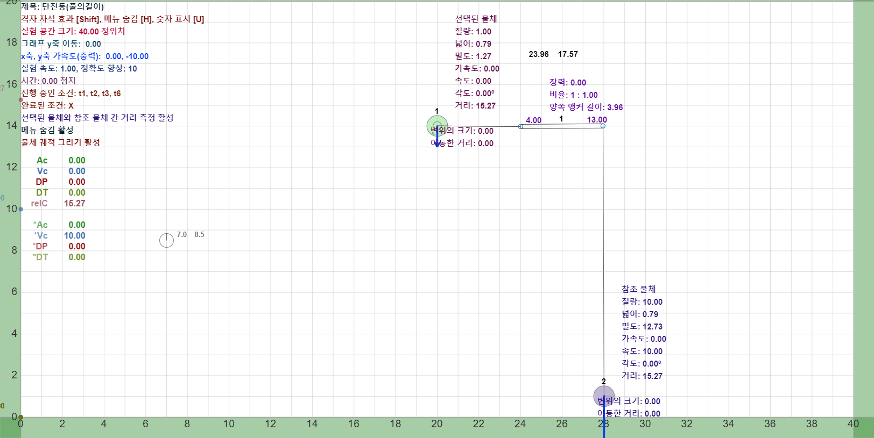Click the blue 'Vc' row showing 0.00

pyautogui.click(x=61, y=171)
